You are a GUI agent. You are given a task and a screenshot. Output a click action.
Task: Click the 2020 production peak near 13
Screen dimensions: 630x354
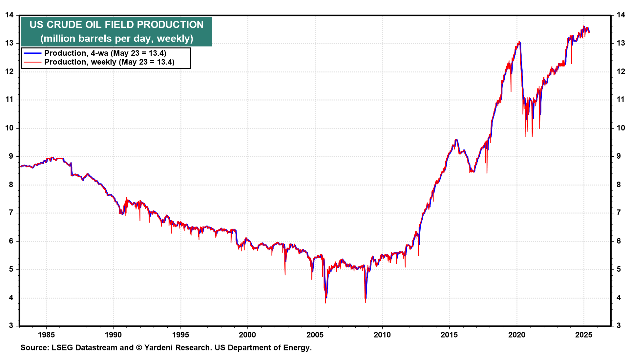point(519,42)
